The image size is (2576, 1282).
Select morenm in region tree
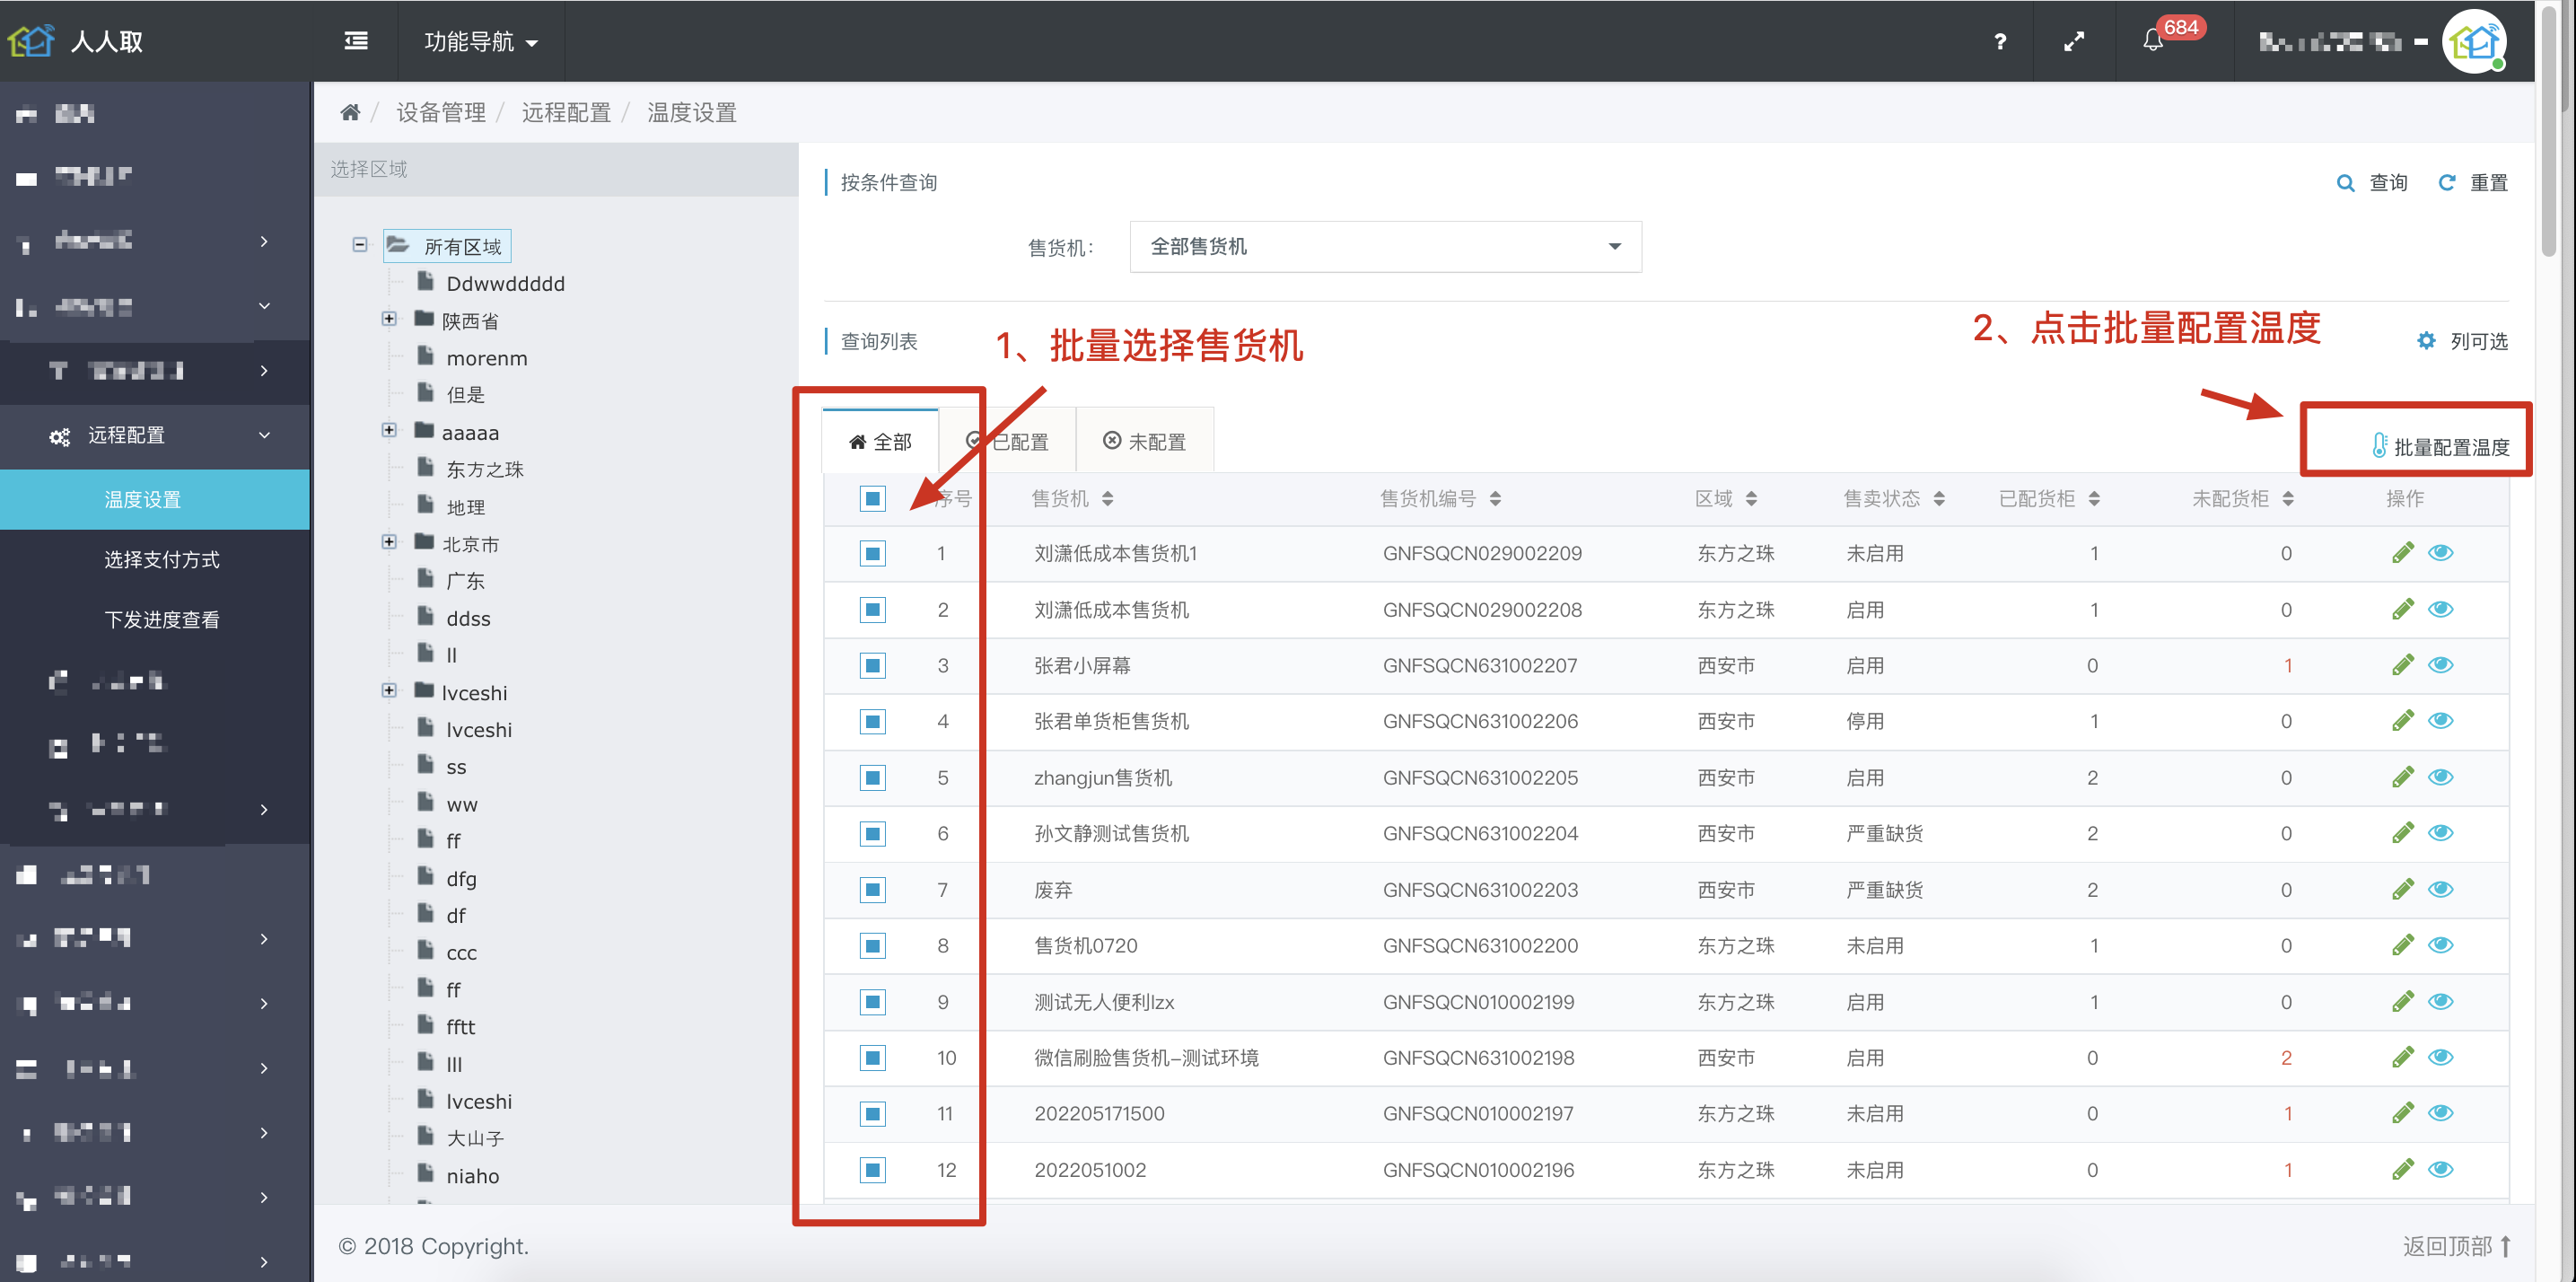coord(486,358)
